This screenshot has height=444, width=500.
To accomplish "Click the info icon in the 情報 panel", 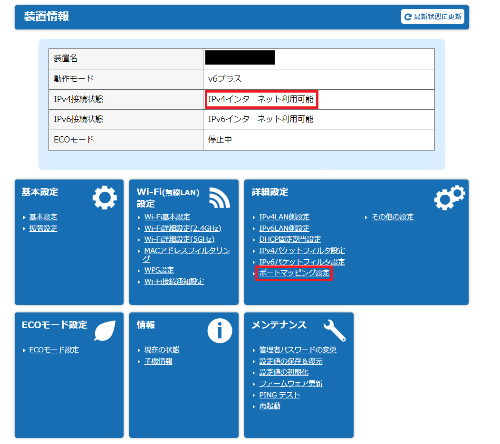I will (220, 331).
